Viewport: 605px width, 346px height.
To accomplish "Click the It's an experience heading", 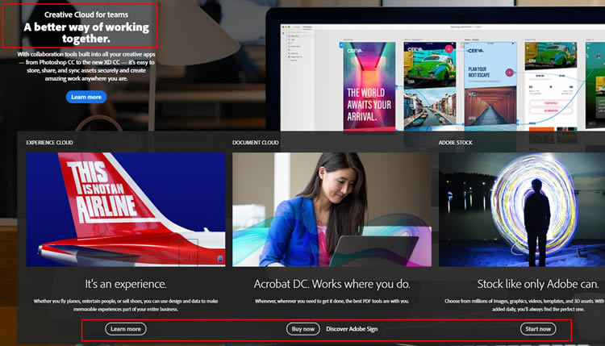I will 126,284.
